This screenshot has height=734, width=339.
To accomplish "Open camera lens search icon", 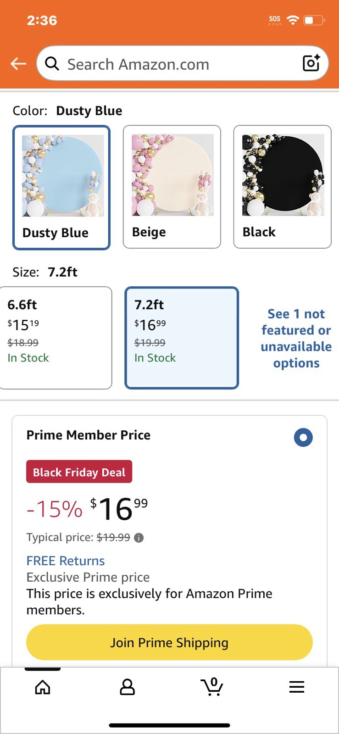I will tap(311, 63).
